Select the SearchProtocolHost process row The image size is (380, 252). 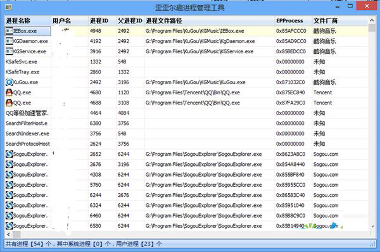pos(186,144)
